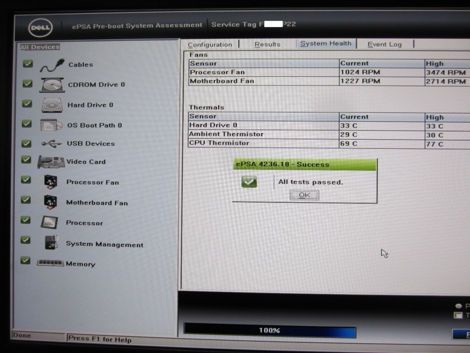Click the 1024 RPM current value
Screen dimensions: 470x353
click(360, 72)
